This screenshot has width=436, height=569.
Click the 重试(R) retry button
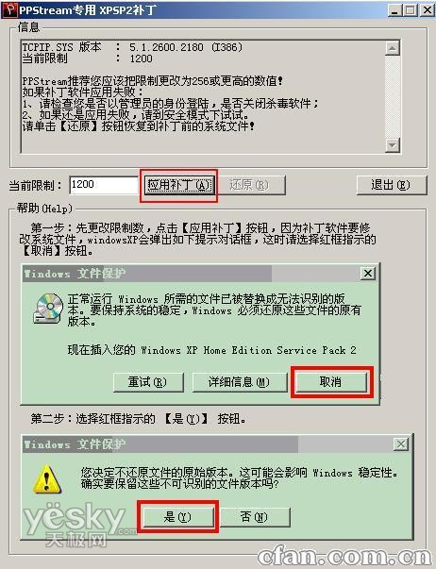point(148,382)
